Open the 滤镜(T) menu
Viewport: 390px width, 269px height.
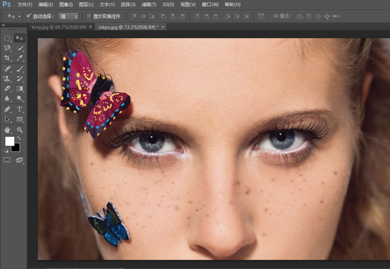tap(149, 5)
